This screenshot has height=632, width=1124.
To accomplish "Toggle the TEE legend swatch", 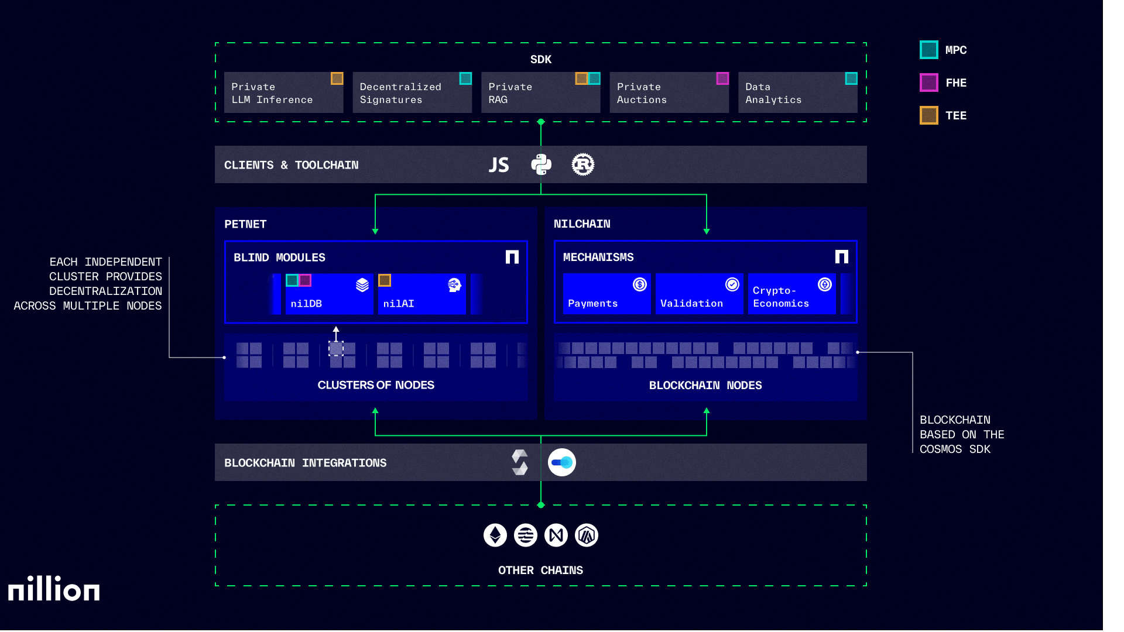I will click(x=928, y=115).
